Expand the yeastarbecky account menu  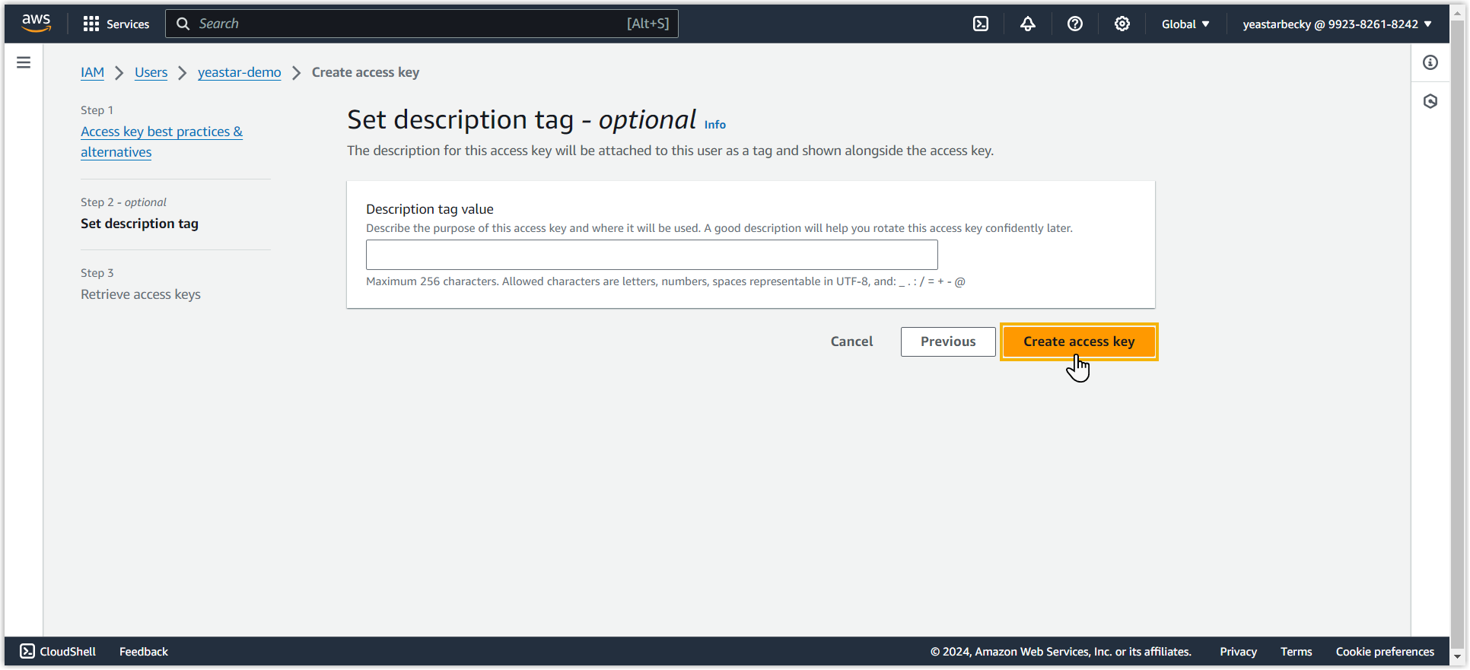pyautogui.click(x=1337, y=24)
